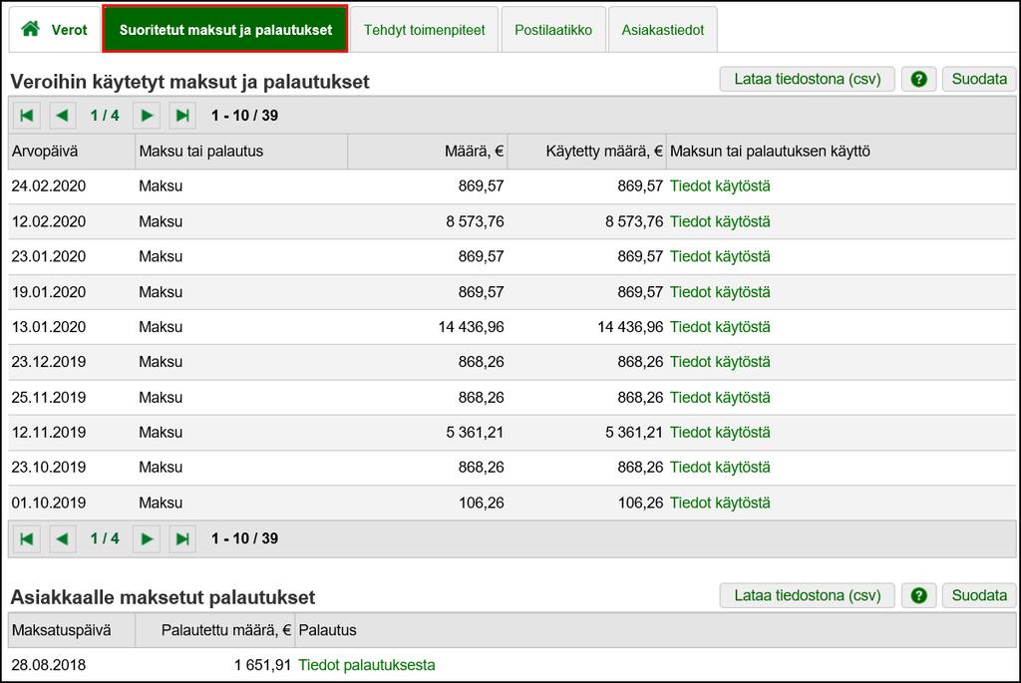Open Tiedot palautuksesta for 28.08.2018 refund
The height and width of the screenshot is (683, 1021).
367,665
